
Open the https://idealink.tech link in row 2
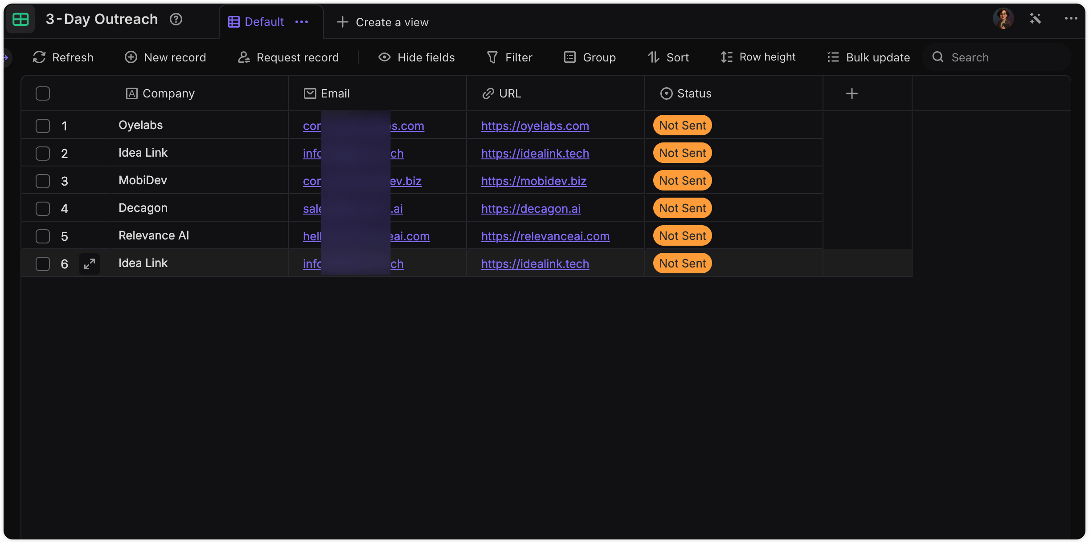click(535, 154)
